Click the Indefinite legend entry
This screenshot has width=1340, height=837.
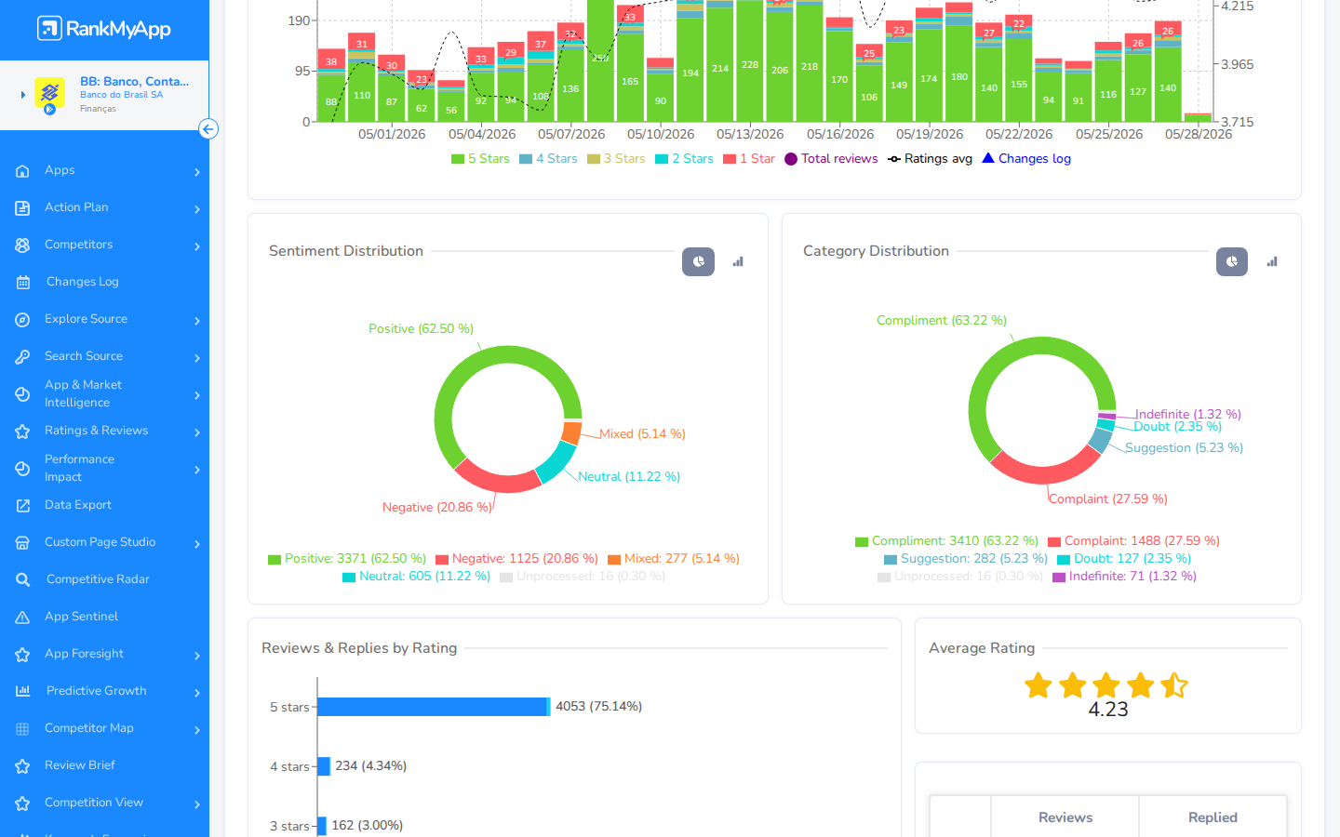click(1124, 577)
